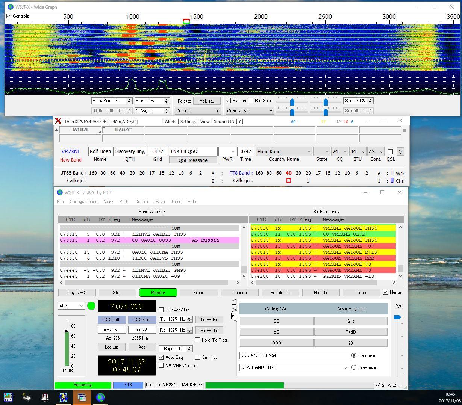Open the SSTV app from taskbar
462x405 pixels.
coord(8,397)
